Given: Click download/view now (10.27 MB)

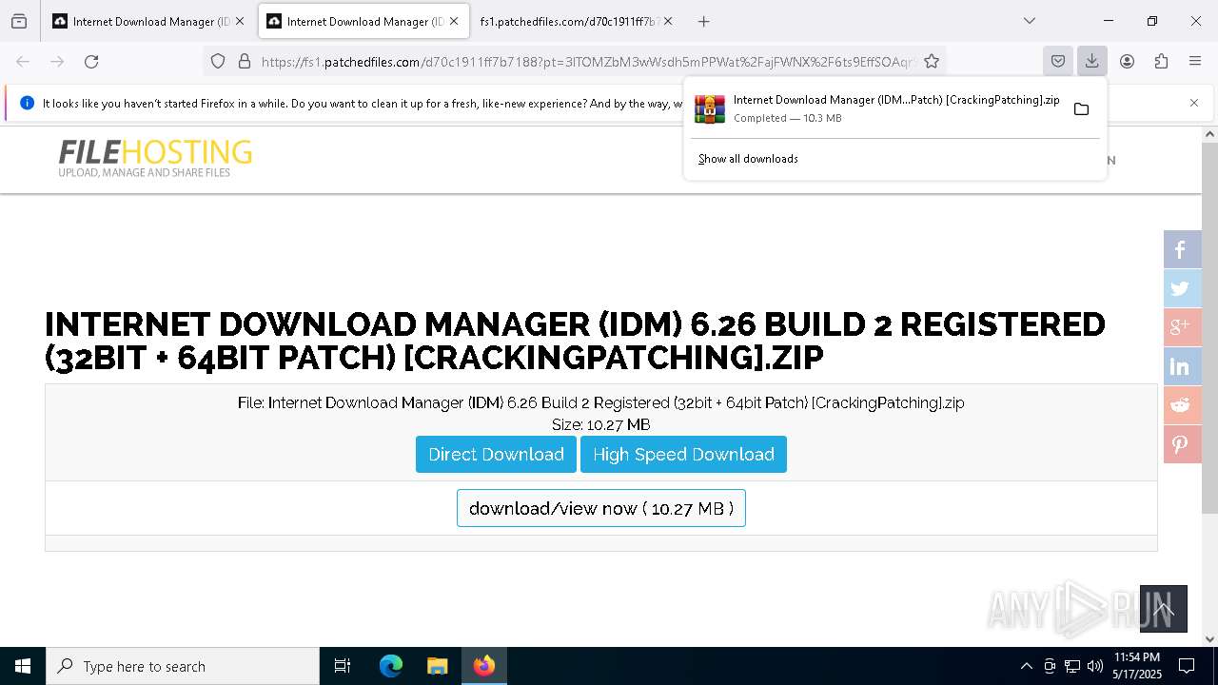Looking at the screenshot, I should [x=601, y=508].
